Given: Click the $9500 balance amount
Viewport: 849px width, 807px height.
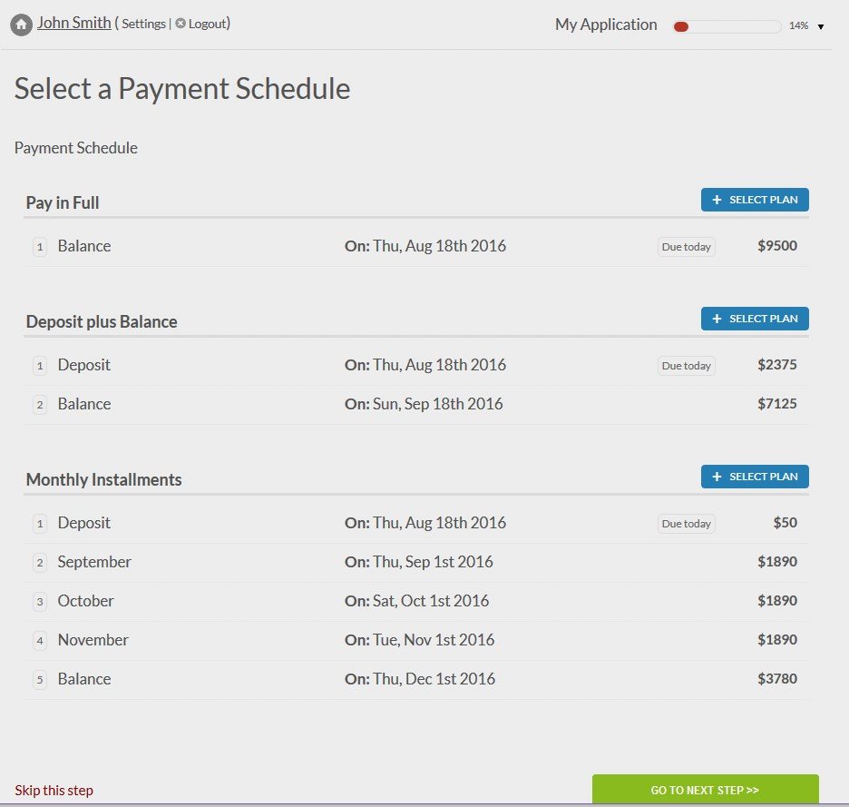Looking at the screenshot, I should pos(777,245).
